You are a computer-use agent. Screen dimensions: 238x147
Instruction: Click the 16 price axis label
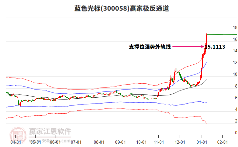coord(235,39)
